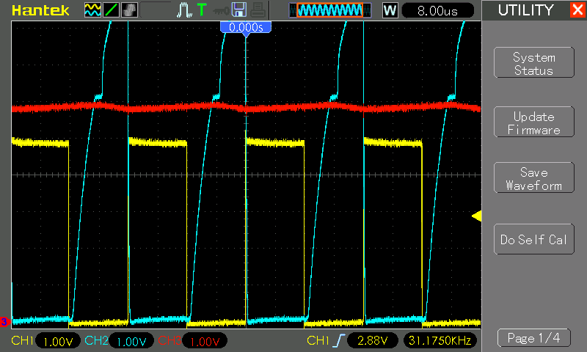Image resolution: width=587 pixels, height=352 pixels.
Task: Choose Do Self Cal menu option
Action: 533,240
